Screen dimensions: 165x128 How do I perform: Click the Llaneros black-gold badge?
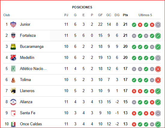[x=13, y=91]
